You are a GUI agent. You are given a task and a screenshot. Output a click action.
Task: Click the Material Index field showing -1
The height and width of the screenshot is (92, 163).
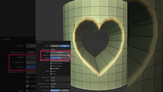point(60,61)
